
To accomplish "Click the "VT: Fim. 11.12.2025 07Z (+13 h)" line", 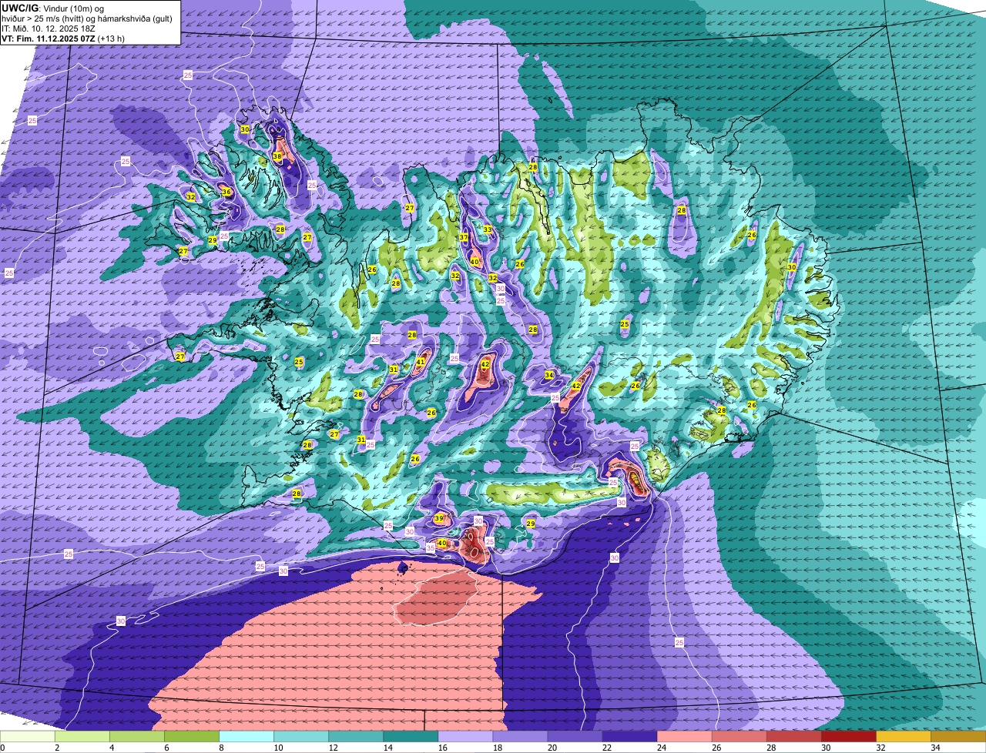I will tap(64, 38).
